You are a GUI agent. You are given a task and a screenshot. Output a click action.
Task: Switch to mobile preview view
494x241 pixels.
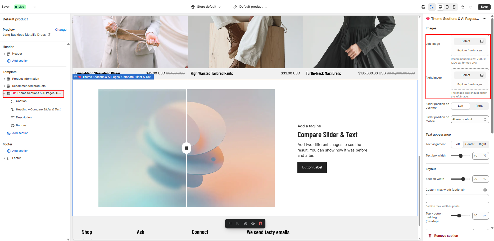click(447, 7)
